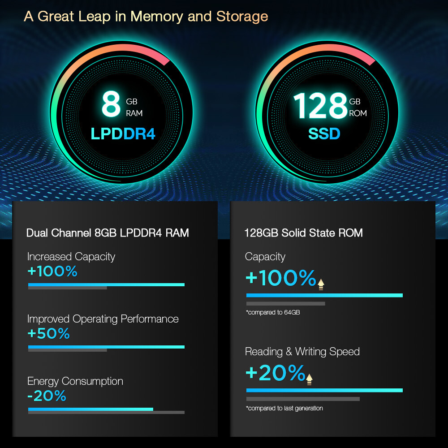The width and height of the screenshot is (448, 448).
Task: Click the compared to 64GB footnote
Action: [273, 312]
